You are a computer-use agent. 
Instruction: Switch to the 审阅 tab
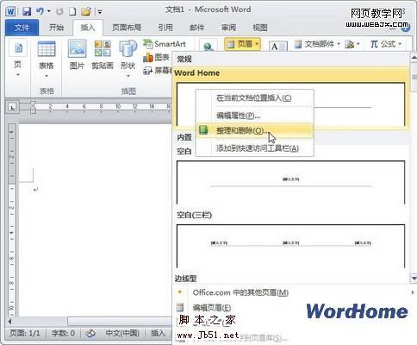228,28
